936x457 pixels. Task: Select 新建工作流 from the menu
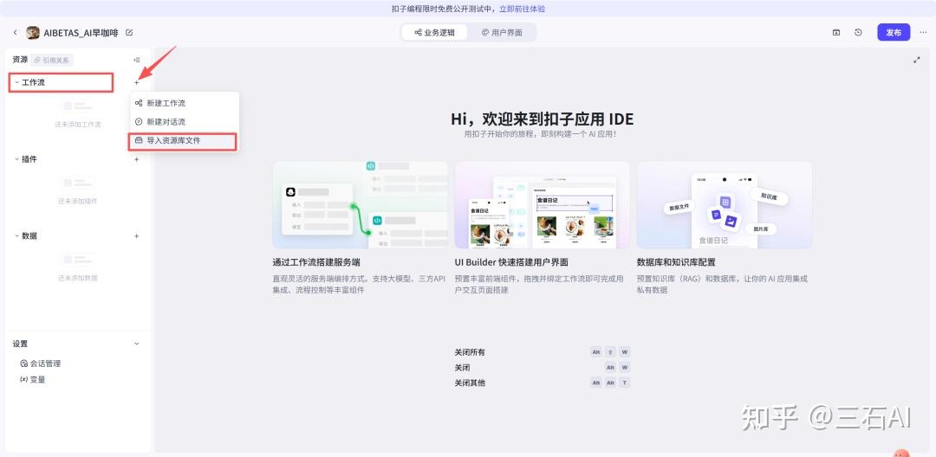click(x=166, y=103)
